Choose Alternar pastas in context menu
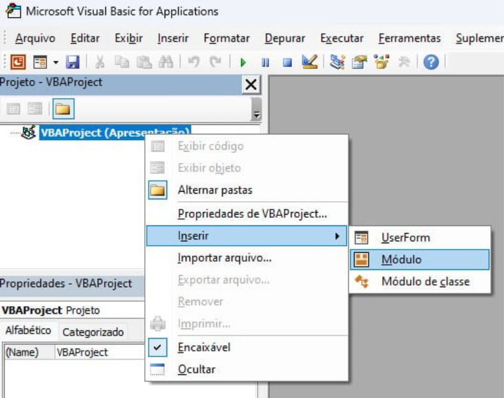 pyautogui.click(x=247, y=190)
